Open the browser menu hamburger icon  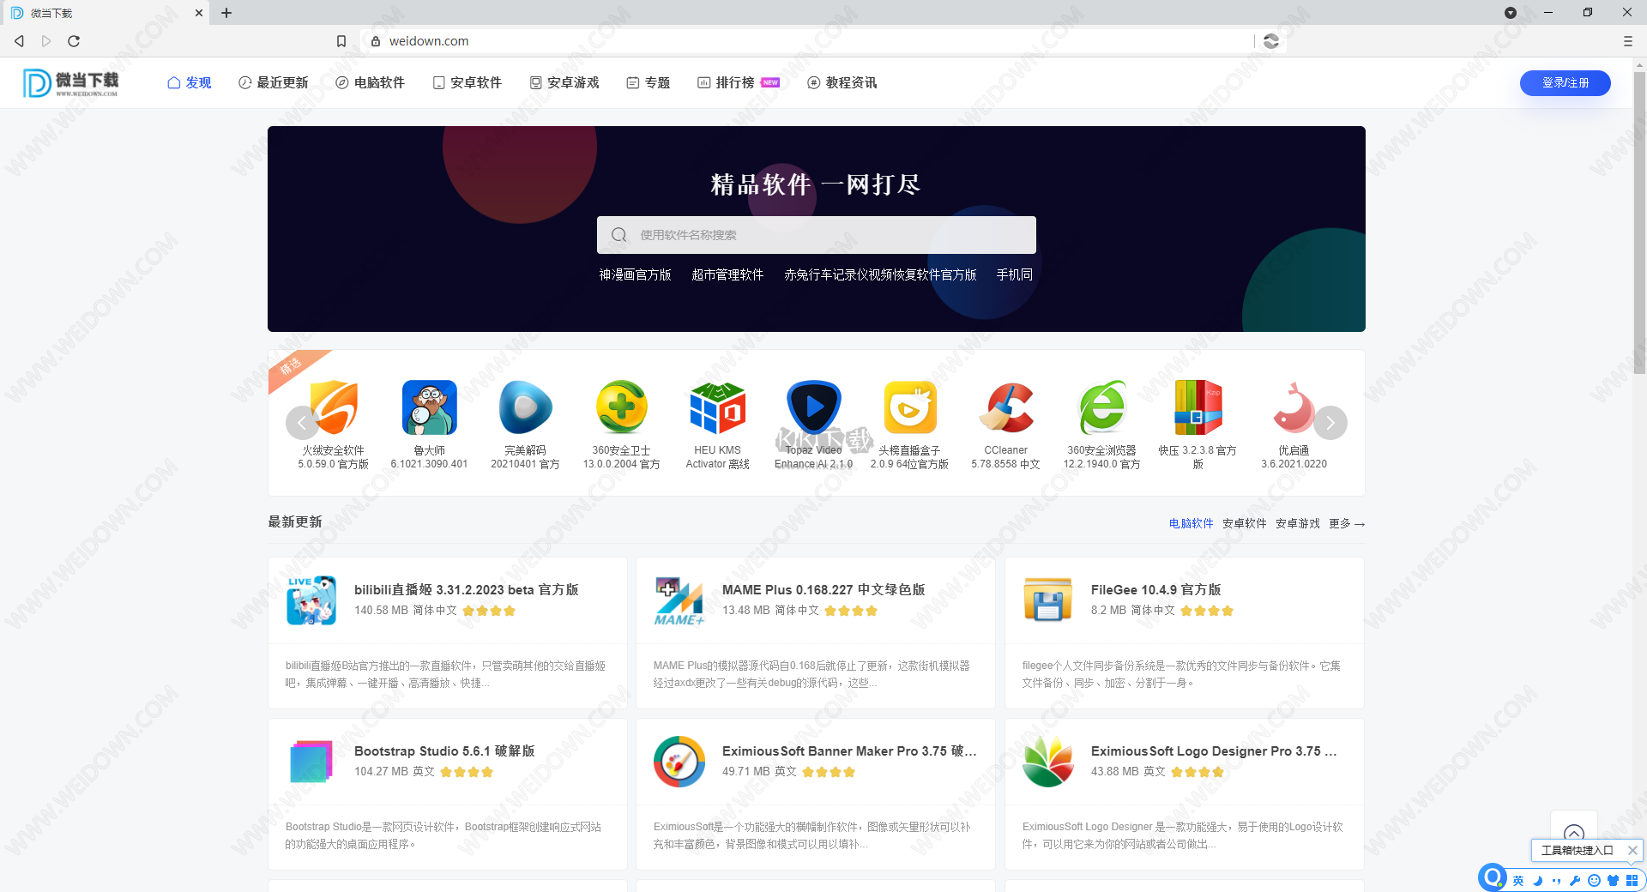click(x=1627, y=40)
